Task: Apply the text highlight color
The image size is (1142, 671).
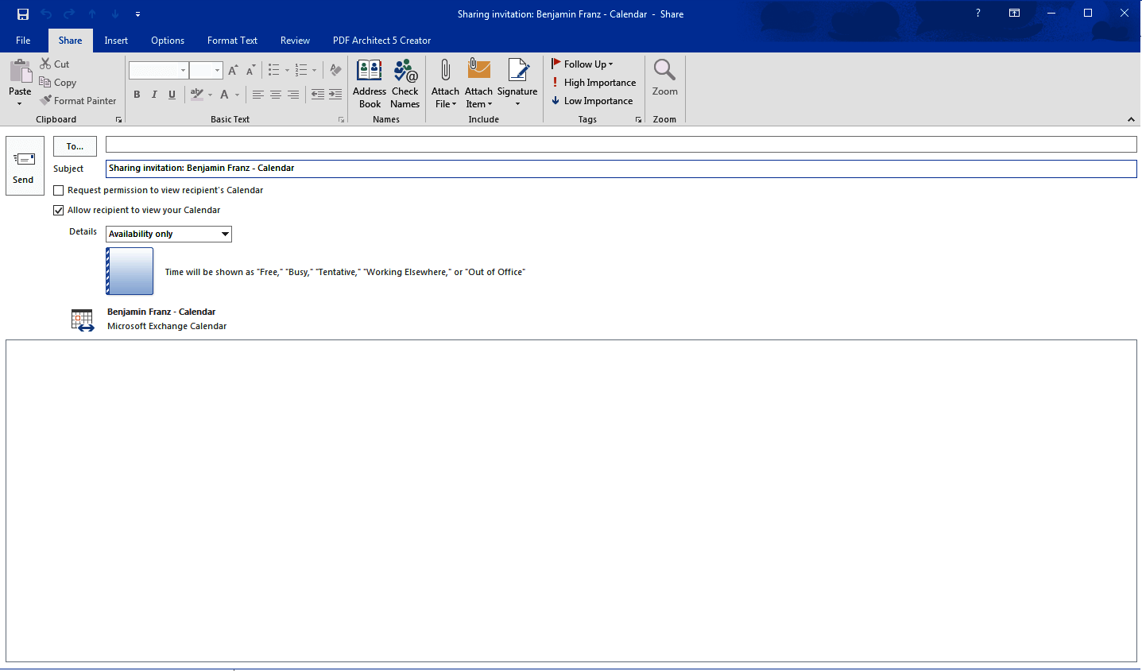Action: pyautogui.click(x=197, y=95)
